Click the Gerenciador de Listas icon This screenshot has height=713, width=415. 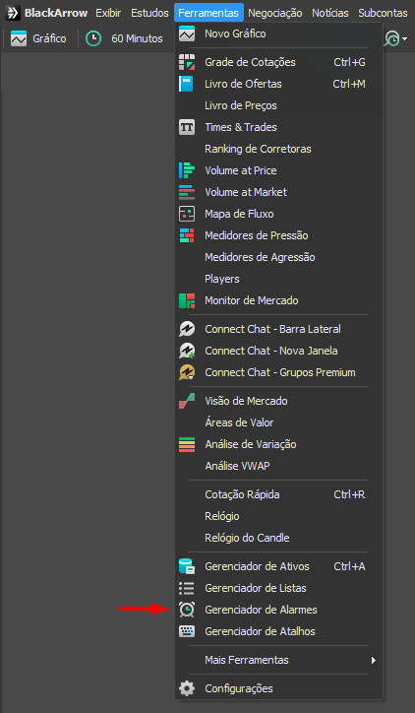(187, 588)
